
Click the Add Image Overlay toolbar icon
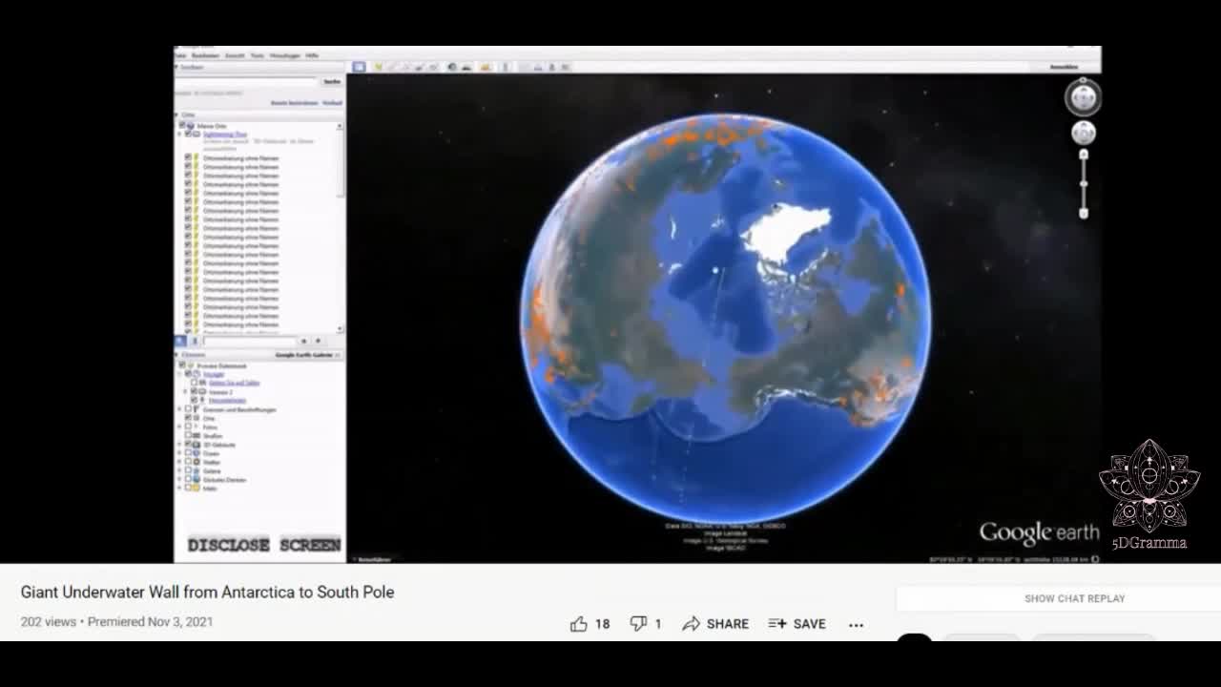click(420, 67)
